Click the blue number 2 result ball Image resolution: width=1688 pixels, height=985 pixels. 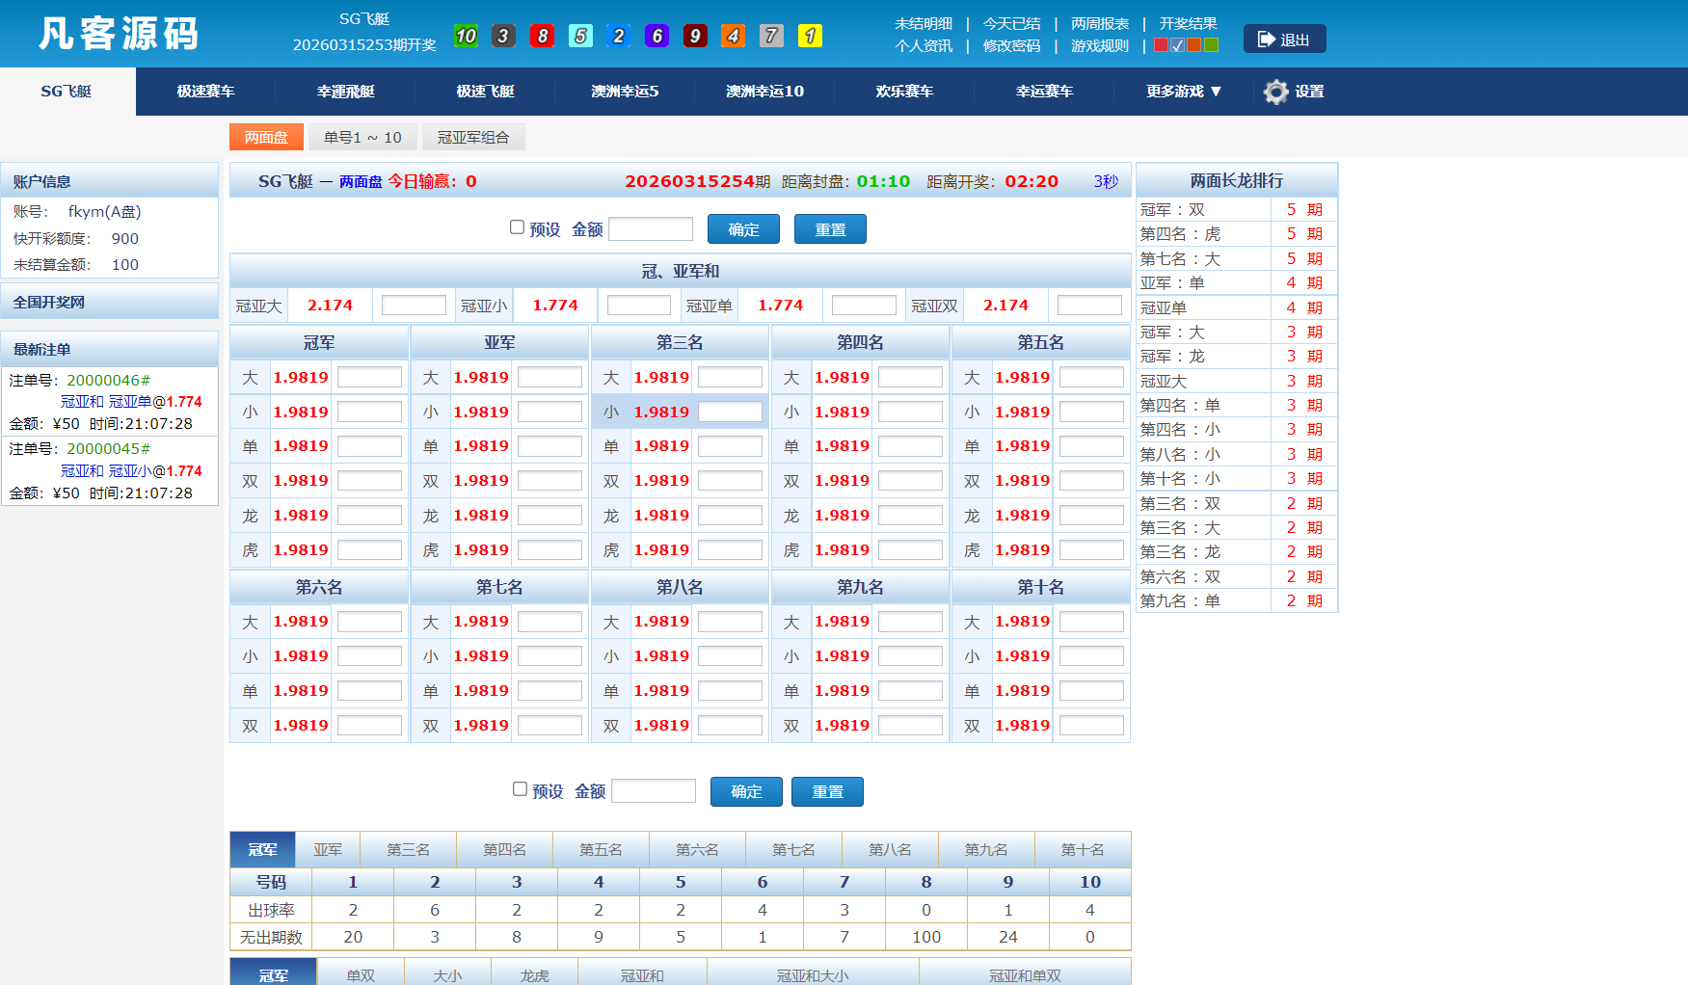(x=618, y=34)
